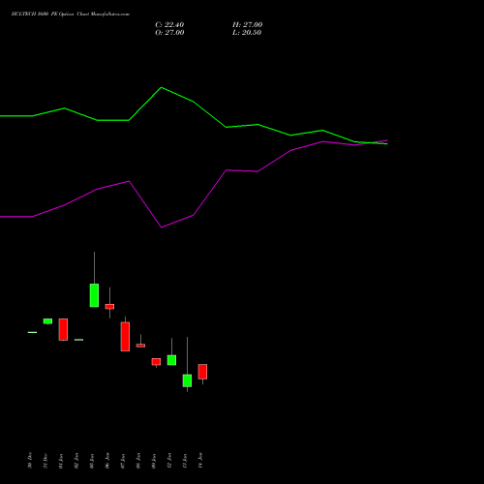Click the 08 Jan date label
The width and height of the screenshot is (484, 484).
tap(138, 461)
